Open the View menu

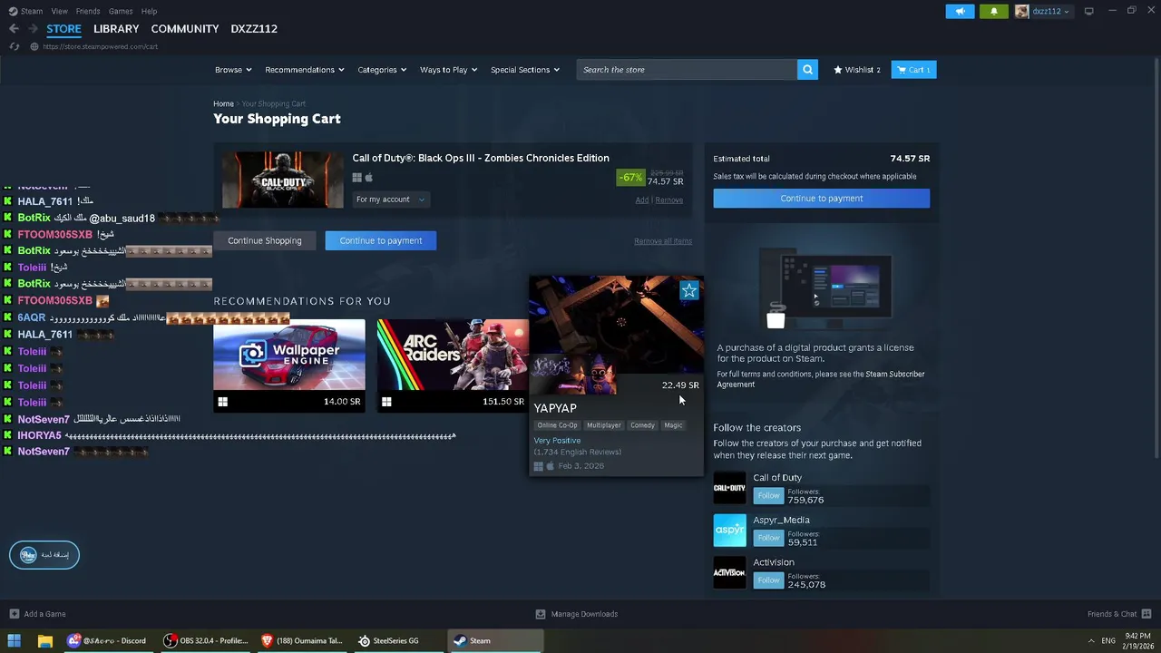[60, 11]
